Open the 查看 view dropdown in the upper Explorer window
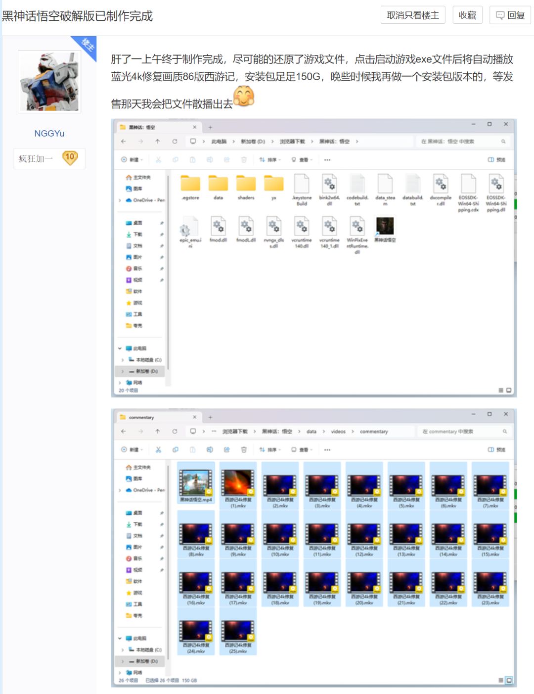Image resolution: width=534 pixels, height=694 pixels. [302, 159]
